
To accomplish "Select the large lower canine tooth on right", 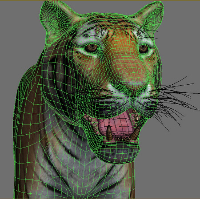I will [x=136, y=133].
